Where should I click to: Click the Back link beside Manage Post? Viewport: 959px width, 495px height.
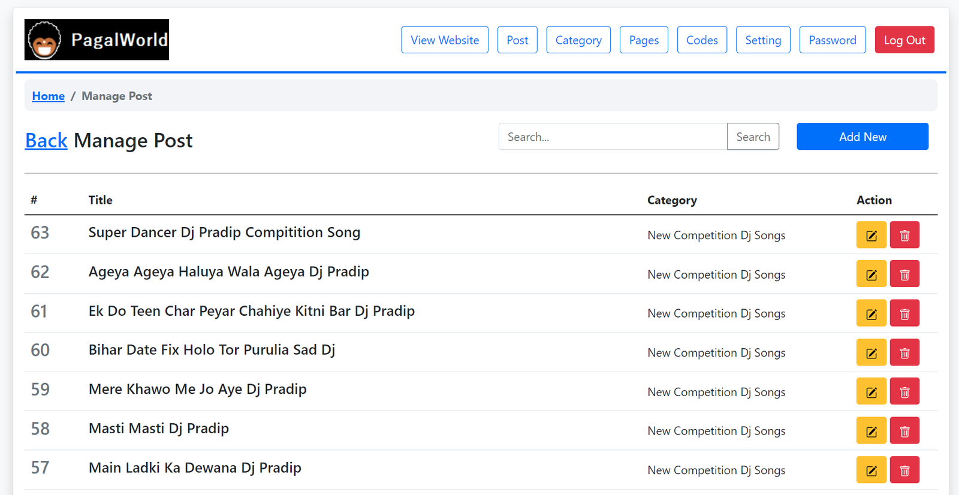(46, 140)
